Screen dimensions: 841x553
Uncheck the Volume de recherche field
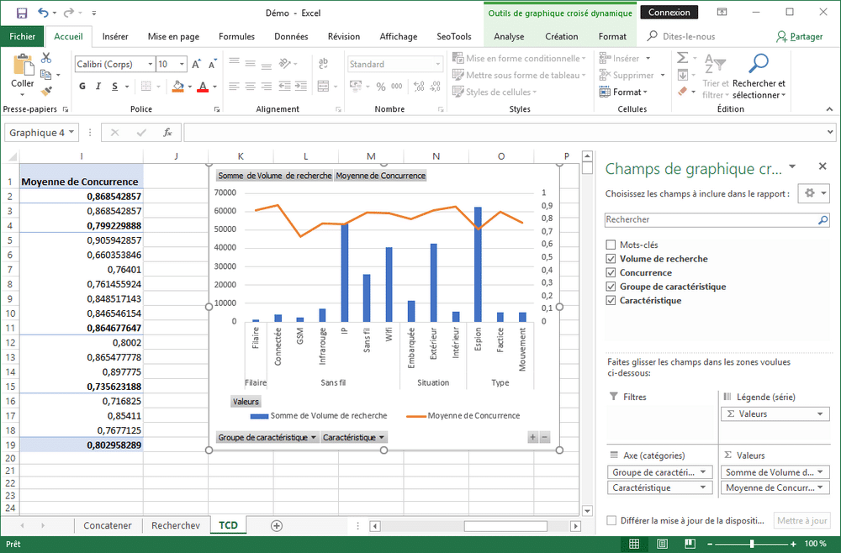[611, 259]
